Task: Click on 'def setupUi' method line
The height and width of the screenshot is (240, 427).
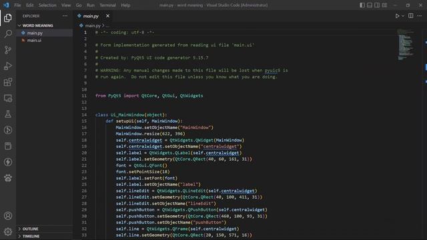Action: (144, 121)
